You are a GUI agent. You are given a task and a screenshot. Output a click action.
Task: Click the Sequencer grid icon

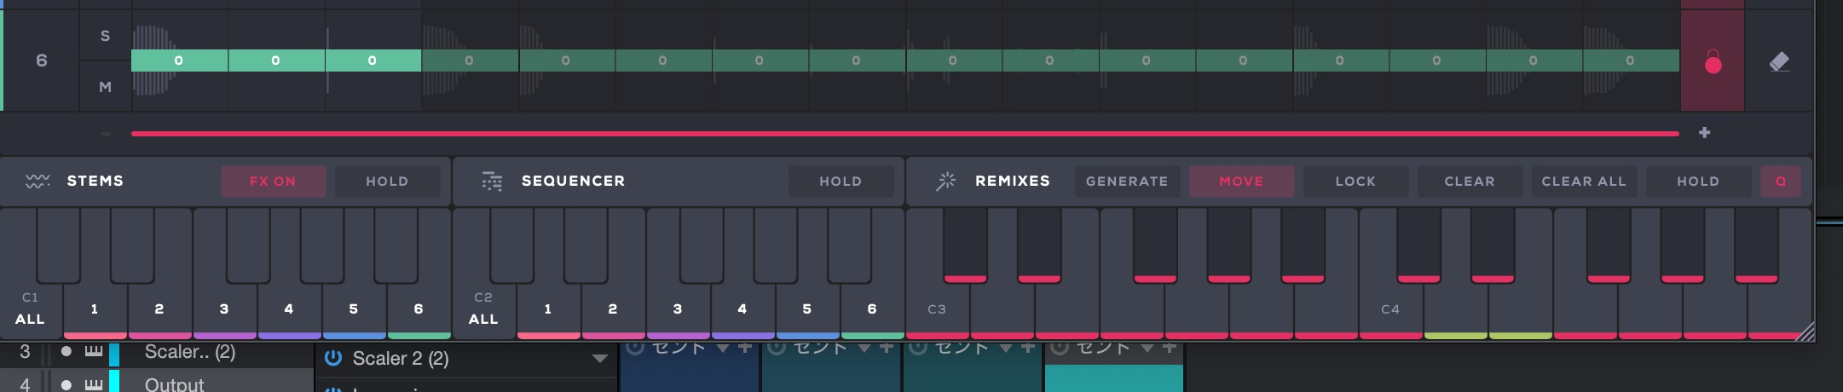point(492,181)
